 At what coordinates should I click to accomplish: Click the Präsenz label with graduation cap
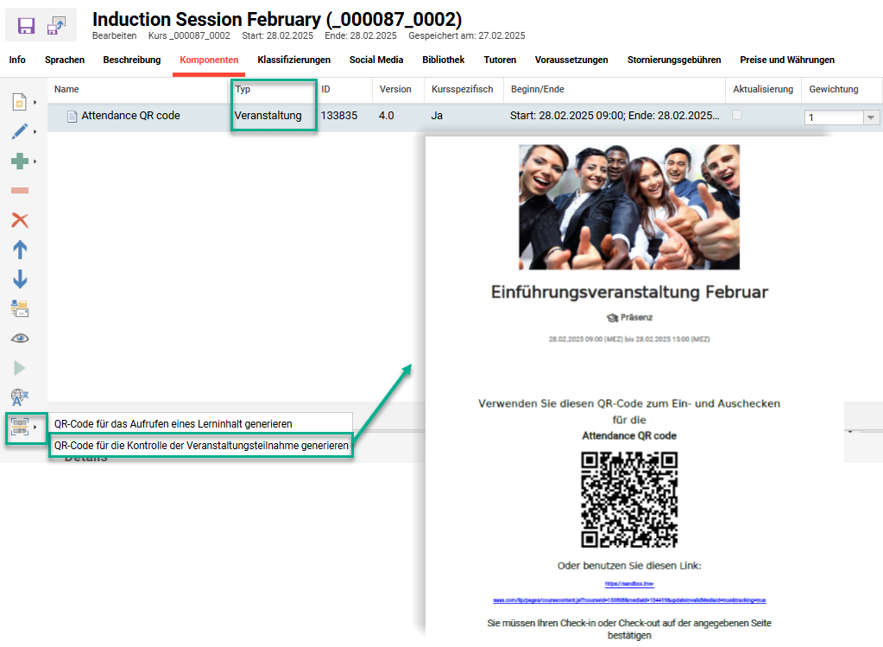pyautogui.click(x=629, y=317)
